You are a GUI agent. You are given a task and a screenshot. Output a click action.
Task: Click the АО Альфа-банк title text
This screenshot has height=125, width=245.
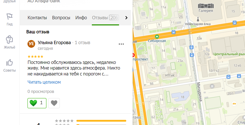click(x=44, y=2)
